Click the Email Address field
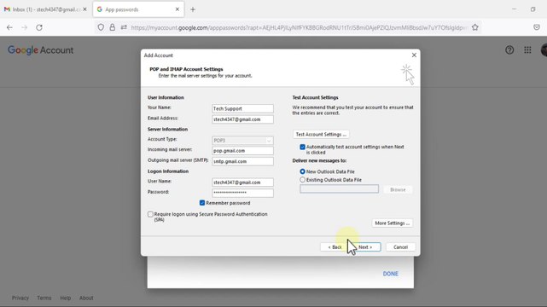Viewport: 547px width, 307px height. tap(242, 119)
